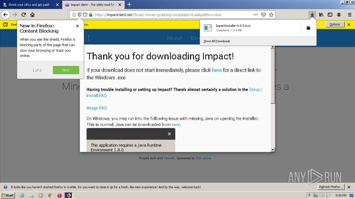Click Show All Downloads
355x199 pixels.
(x=217, y=41)
